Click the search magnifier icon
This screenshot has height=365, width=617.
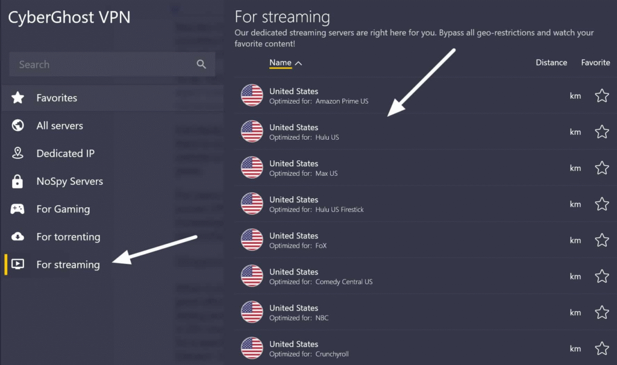pos(201,64)
